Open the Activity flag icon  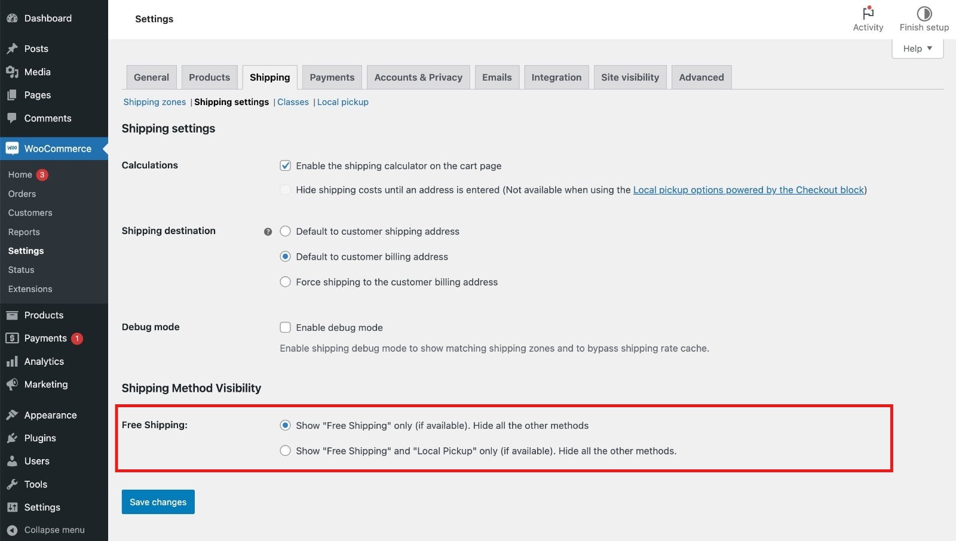click(868, 13)
